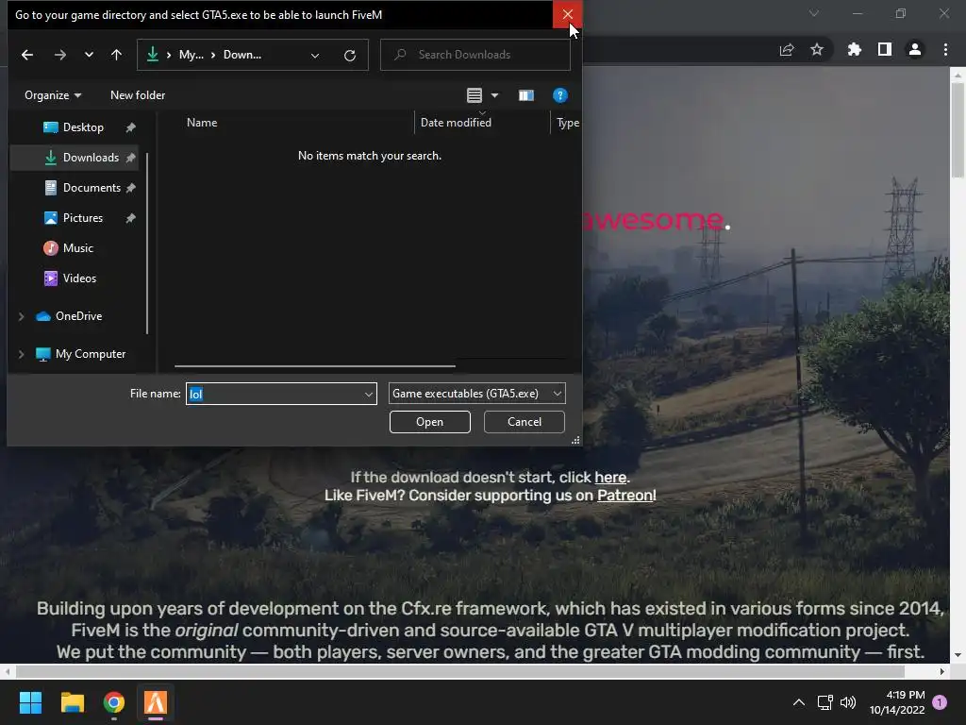The width and height of the screenshot is (966, 725).
Task: Open network status tray icon
Action: (x=824, y=702)
